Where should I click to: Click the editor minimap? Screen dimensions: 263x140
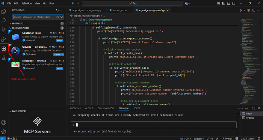pos(250,60)
